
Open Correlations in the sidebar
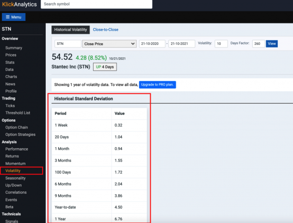[16, 192]
